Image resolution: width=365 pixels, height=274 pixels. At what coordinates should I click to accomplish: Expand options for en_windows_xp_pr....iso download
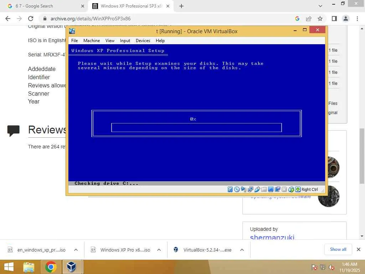coord(76,250)
